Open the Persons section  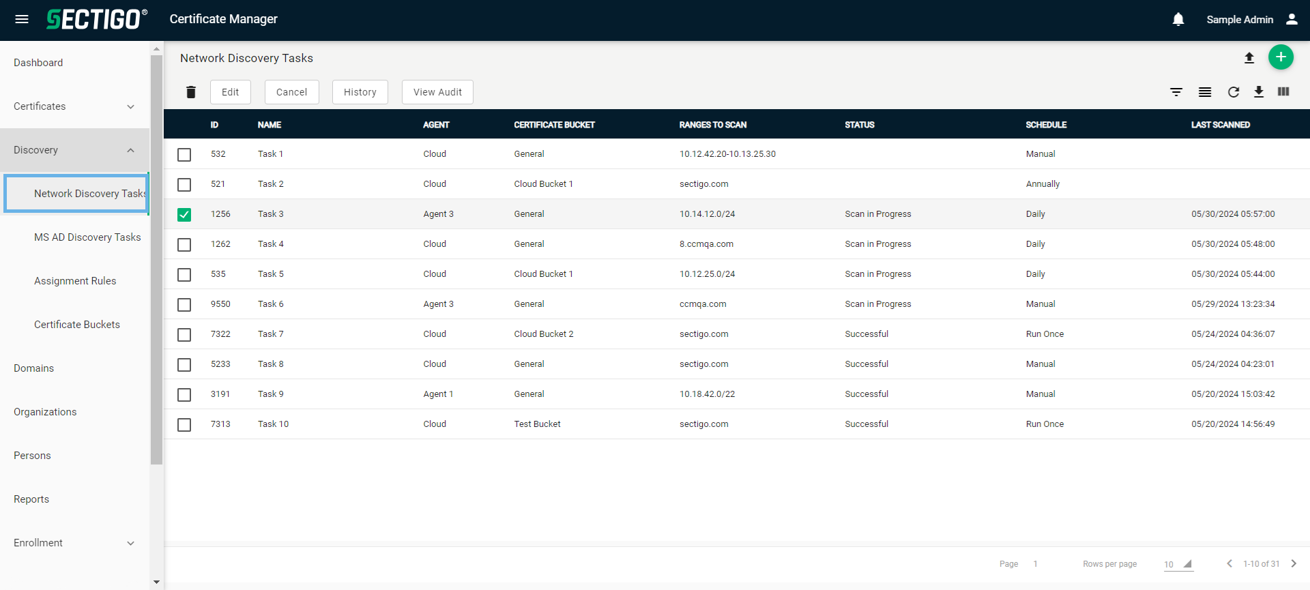click(32, 456)
